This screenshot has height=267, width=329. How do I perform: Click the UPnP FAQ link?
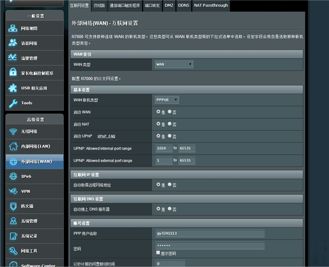coord(106,136)
